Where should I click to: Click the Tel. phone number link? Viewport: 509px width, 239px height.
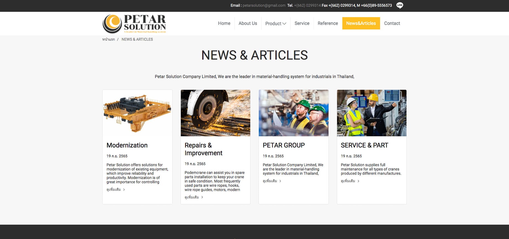[x=307, y=6]
